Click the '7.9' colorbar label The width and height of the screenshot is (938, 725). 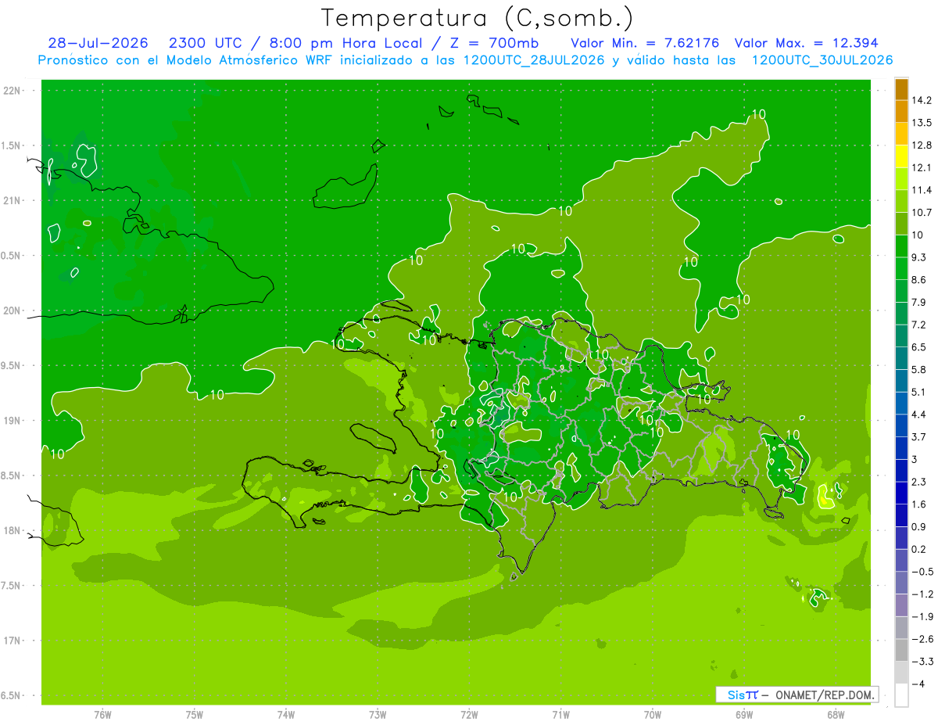pyautogui.click(x=918, y=302)
